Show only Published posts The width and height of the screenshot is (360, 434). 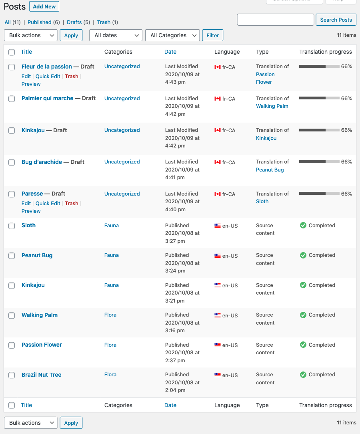coord(39,22)
